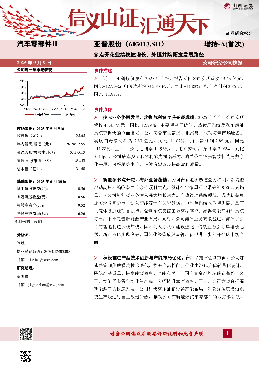Viewport: 259px width, 366px height.
Task: Click the footer disclaimer 请务必阅读最后股票评级说明和免责声明
Action: [157, 334]
